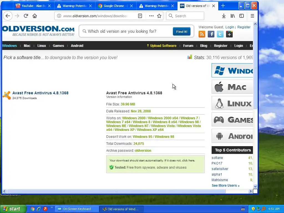Switch to On-Screen Keyboard taskbar item
This screenshot has width=284, height=213.
pyautogui.click(x=77, y=209)
